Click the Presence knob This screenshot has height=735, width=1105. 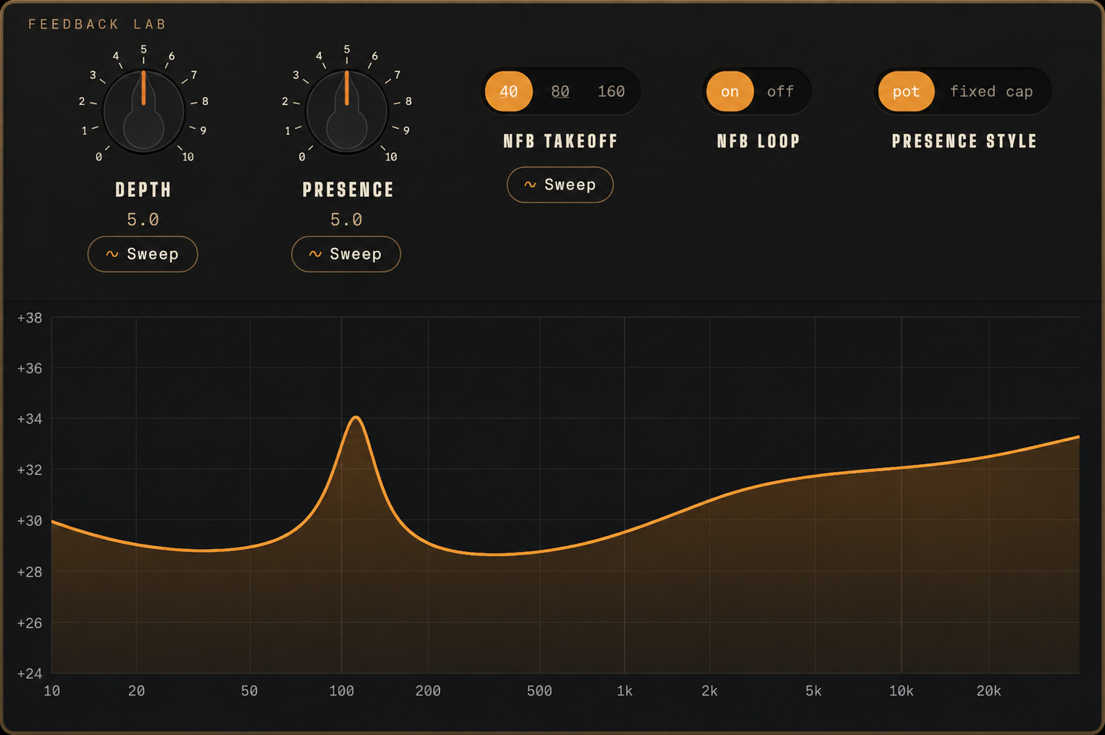click(x=347, y=112)
